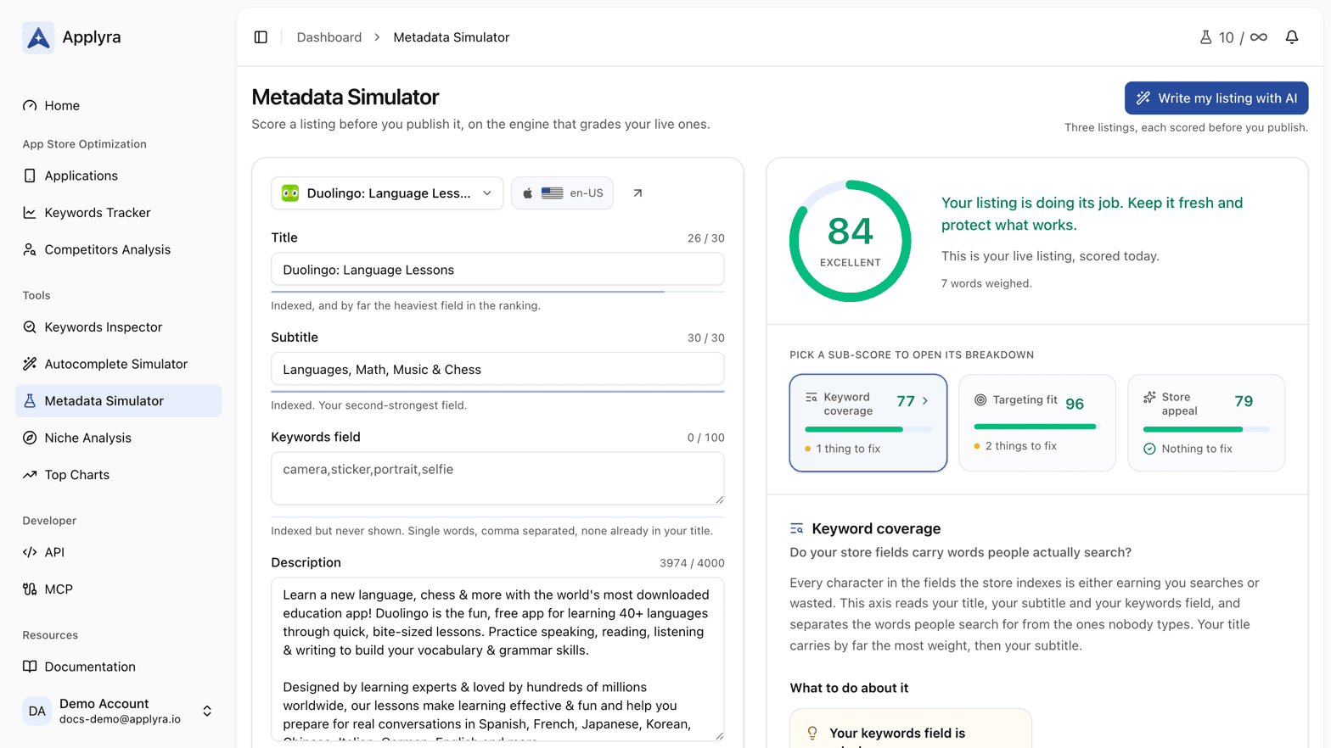Go to Home in sidebar

119,106
